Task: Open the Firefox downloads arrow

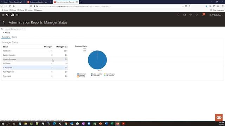Action: [207, 6]
